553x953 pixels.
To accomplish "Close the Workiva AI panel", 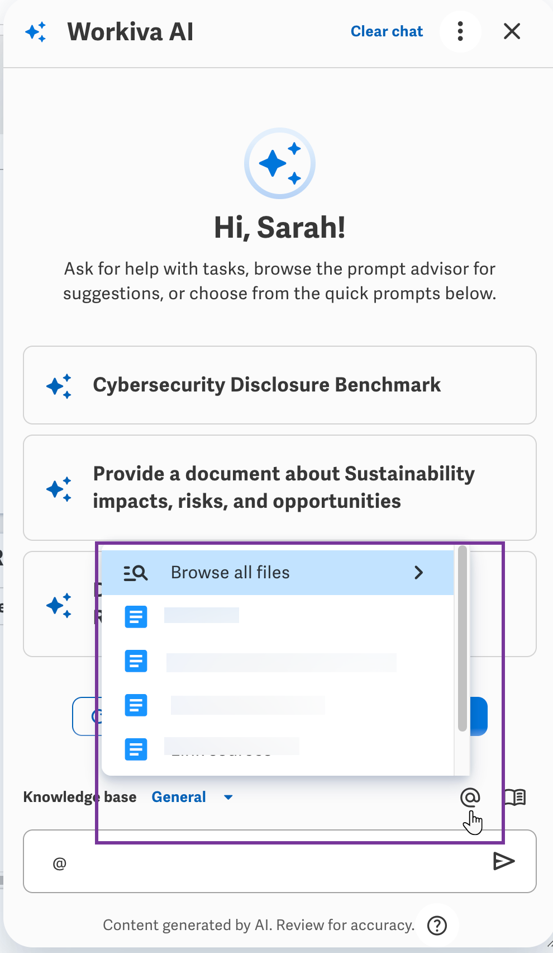I will (x=512, y=31).
